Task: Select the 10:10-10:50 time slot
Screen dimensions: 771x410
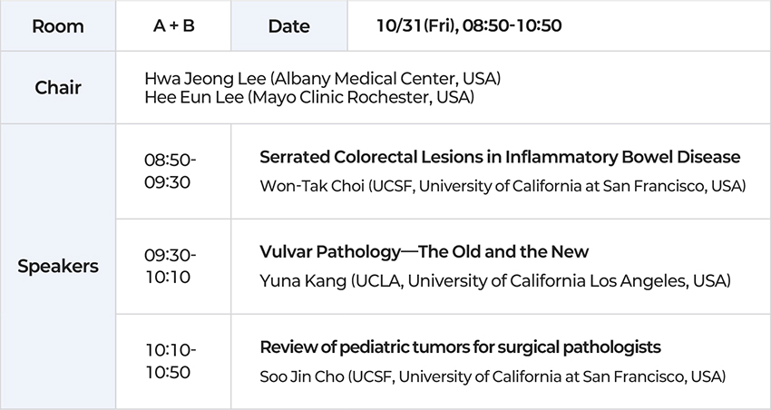Action: (x=171, y=360)
